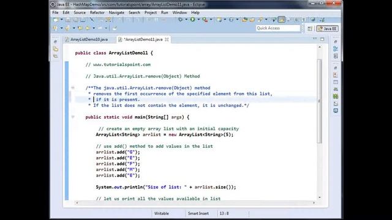Open the Project menu
The image size is (392, 220).
click(151, 12)
